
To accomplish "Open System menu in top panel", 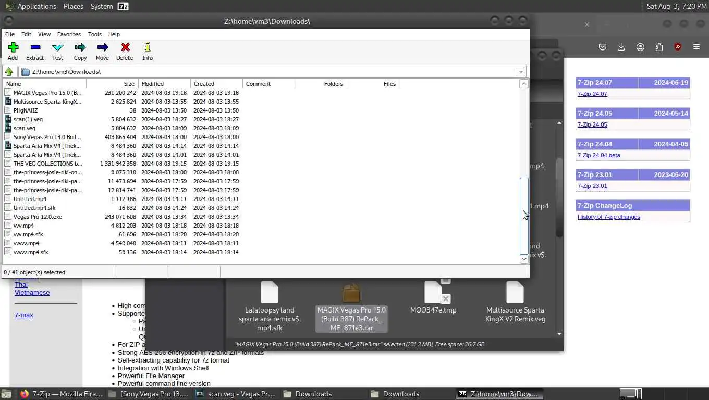I will click(x=102, y=6).
